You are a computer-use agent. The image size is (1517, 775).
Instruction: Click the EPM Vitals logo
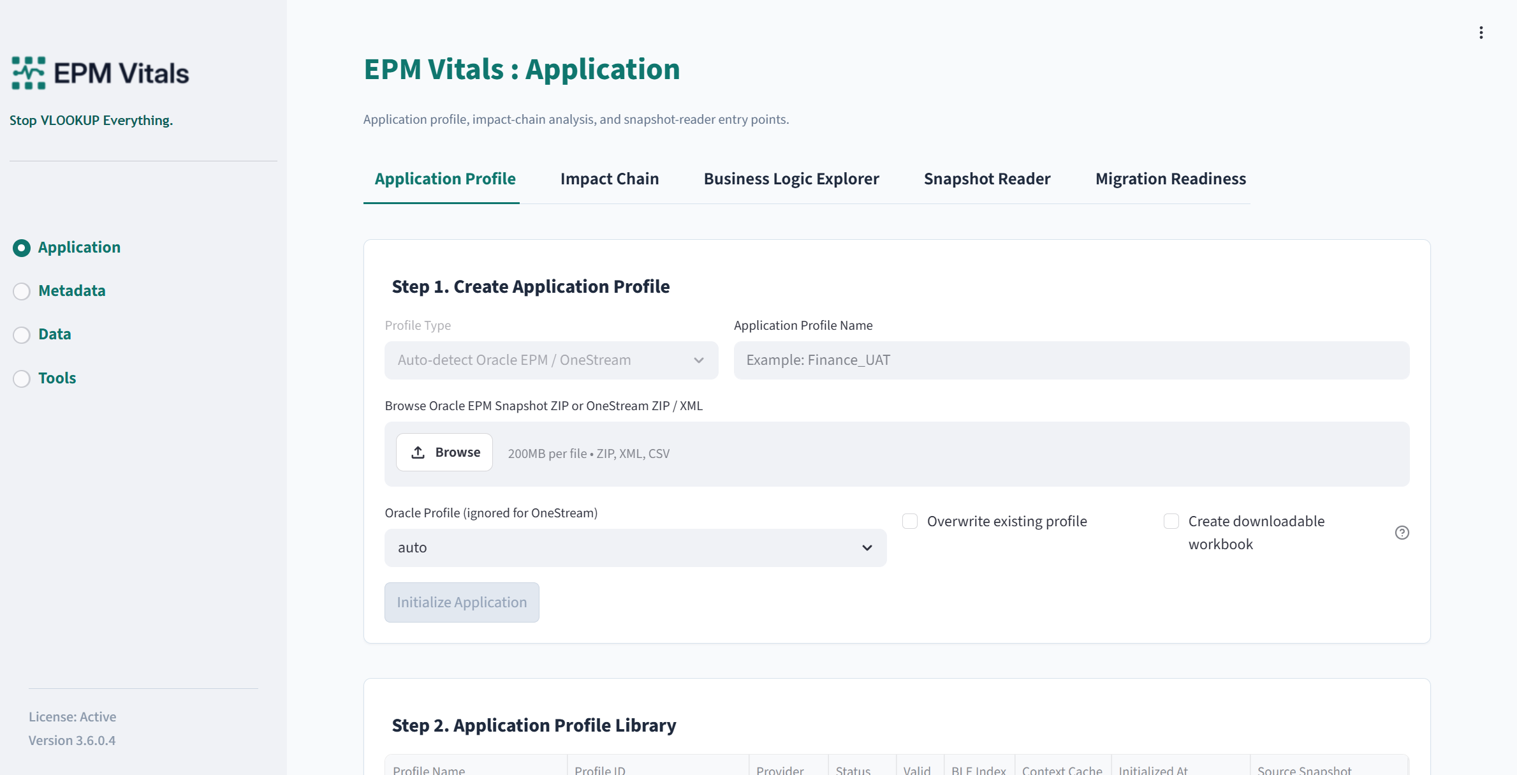(x=100, y=73)
